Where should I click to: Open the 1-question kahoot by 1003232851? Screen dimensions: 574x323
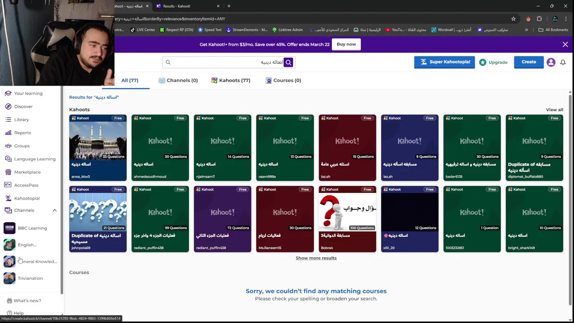[472, 219]
